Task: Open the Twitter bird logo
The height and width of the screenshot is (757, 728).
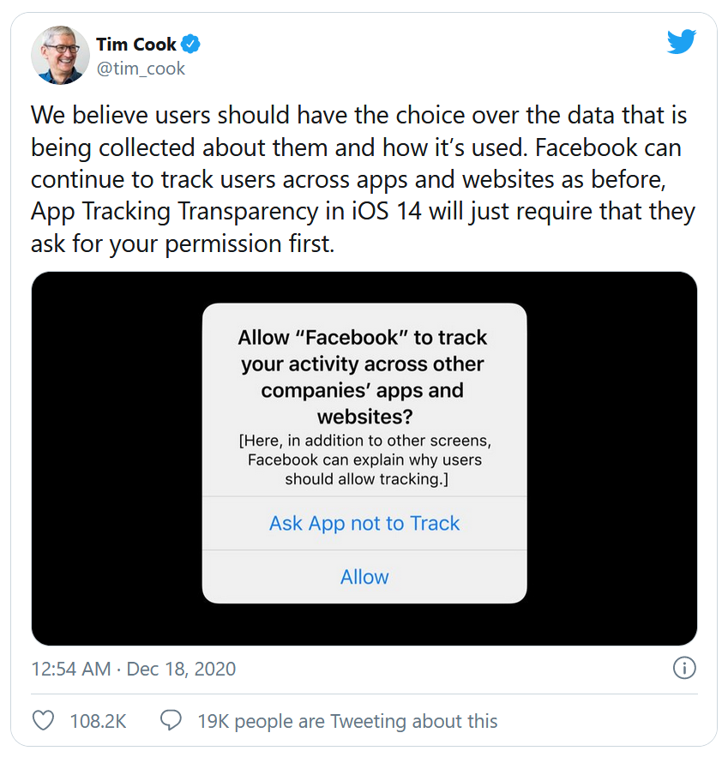Action: [681, 41]
